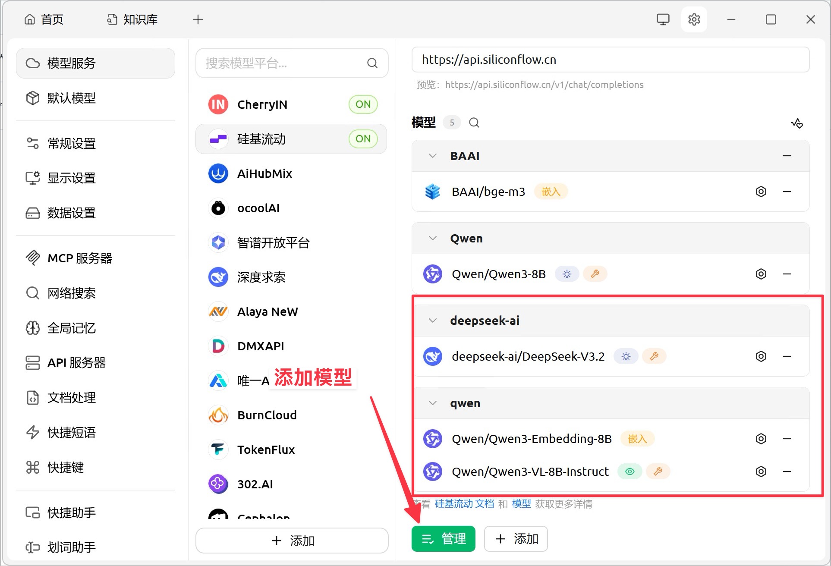Click model health check icon
Screen dimensions: 831x566
(x=796, y=123)
